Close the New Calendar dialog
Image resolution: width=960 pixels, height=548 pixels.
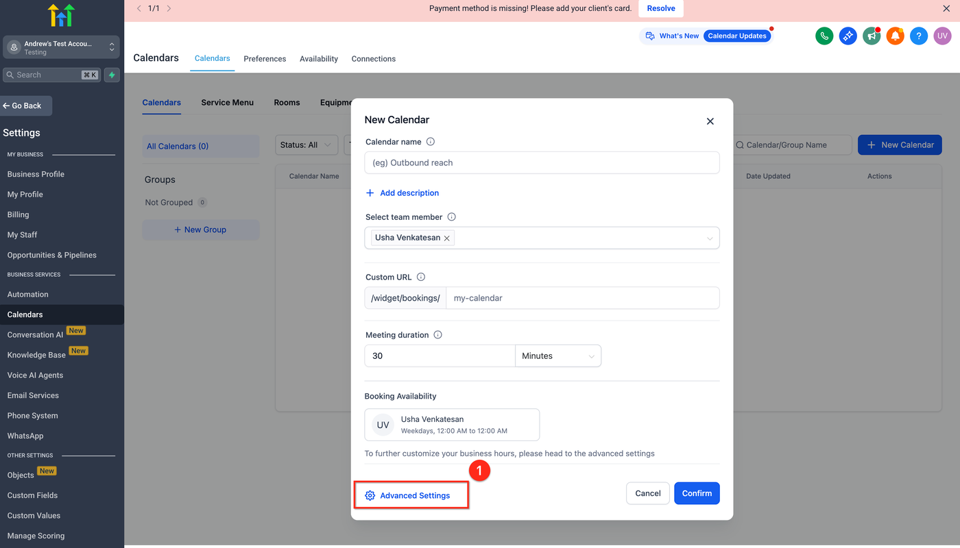tap(710, 121)
